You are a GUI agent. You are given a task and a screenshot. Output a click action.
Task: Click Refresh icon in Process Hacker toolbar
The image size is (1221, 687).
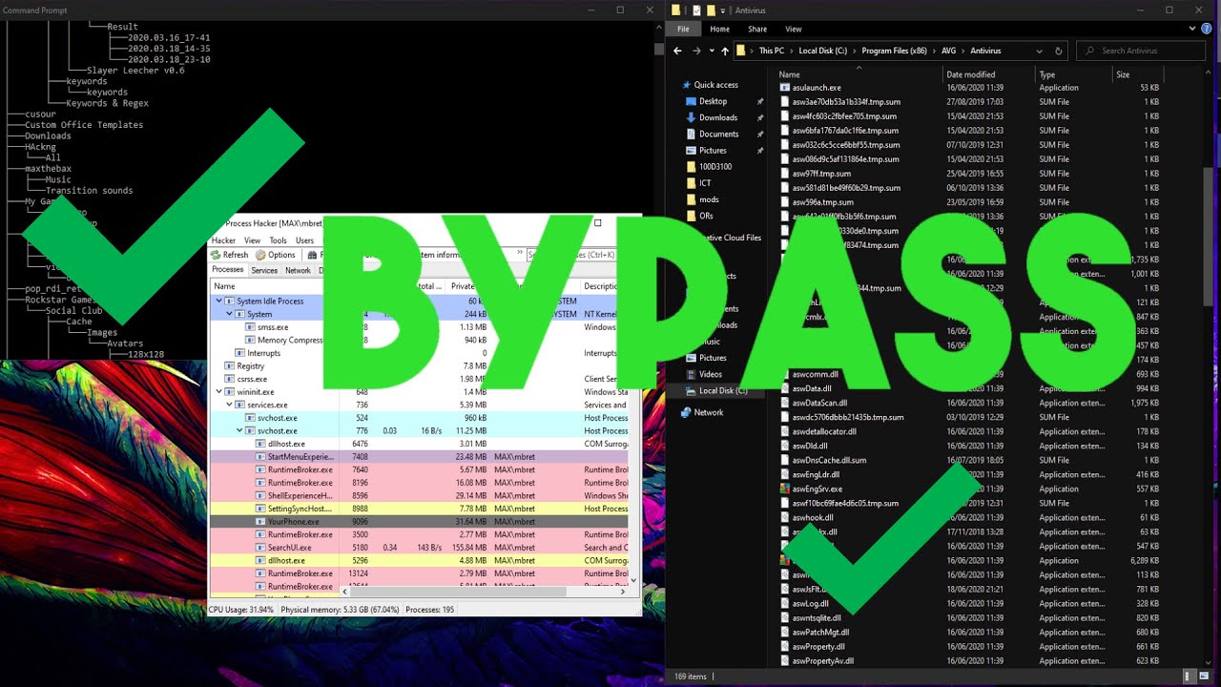(216, 255)
